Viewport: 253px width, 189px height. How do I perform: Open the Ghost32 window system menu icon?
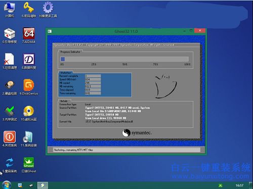pyautogui.click(x=50, y=31)
